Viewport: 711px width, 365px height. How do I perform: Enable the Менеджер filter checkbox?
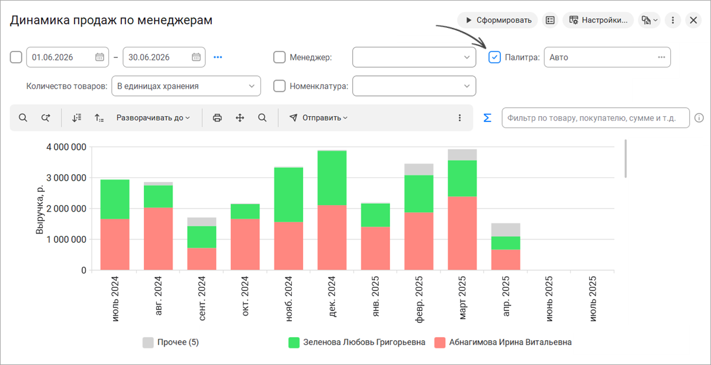coord(279,57)
